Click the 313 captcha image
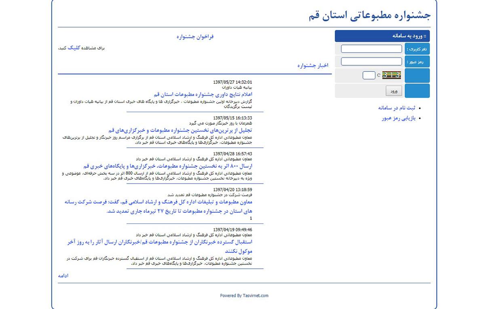This screenshot has width=485, height=309. click(x=392, y=75)
